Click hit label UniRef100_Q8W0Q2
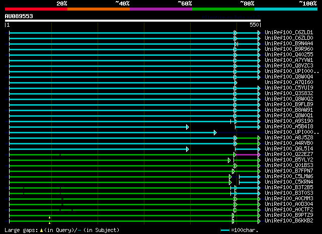 point(289,99)
